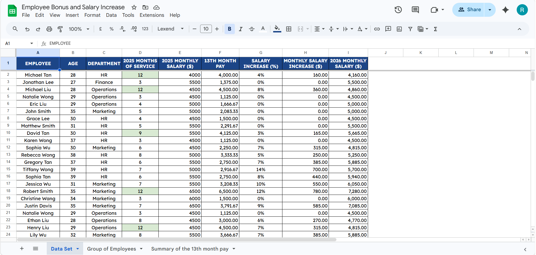The width and height of the screenshot is (536, 255).
Task: Open version history clock icon
Action: pyautogui.click(x=398, y=10)
